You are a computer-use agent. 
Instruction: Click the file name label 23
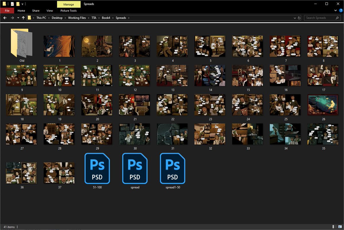210,119
